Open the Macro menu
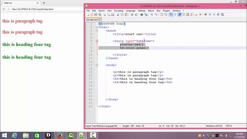 tap(151, 10)
